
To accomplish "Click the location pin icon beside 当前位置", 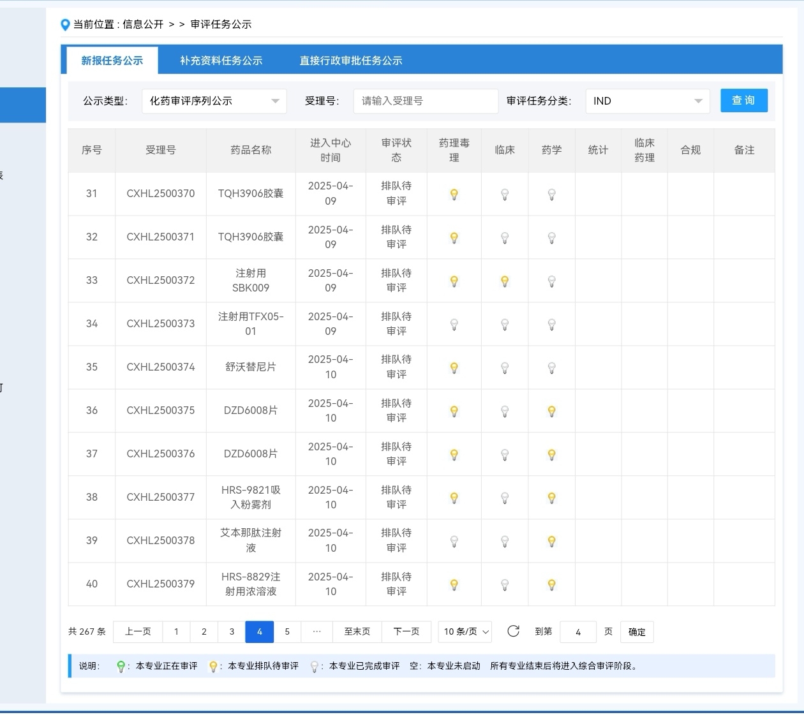I will pos(65,25).
